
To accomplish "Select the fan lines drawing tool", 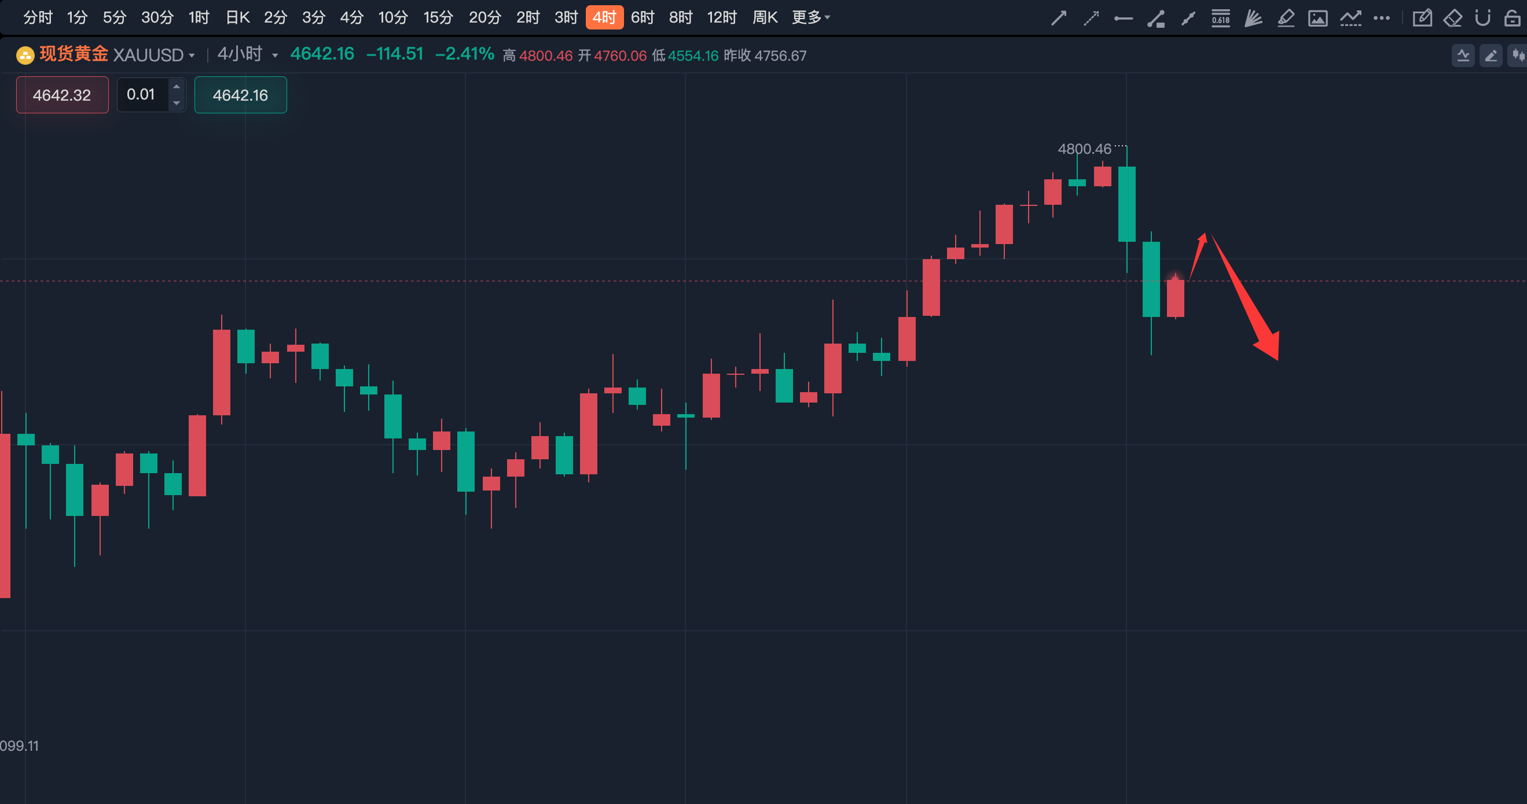I will click(1253, 18).
